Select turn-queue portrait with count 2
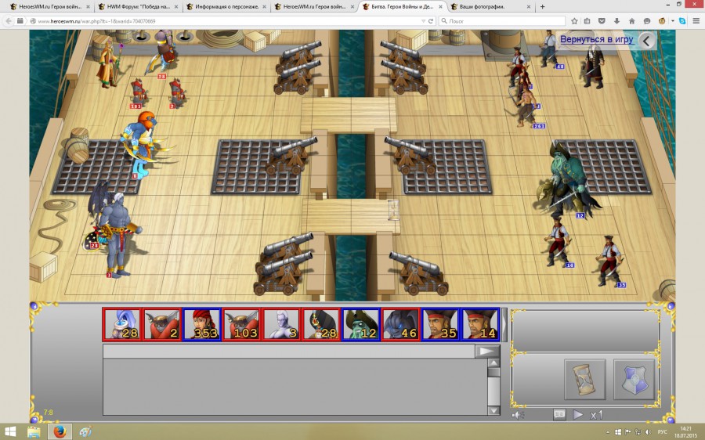Screen dimensions: 705x440 162,324
